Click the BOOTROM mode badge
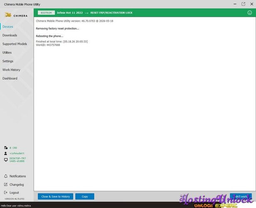This screenshot has width=256, height=208. (46, 13)
